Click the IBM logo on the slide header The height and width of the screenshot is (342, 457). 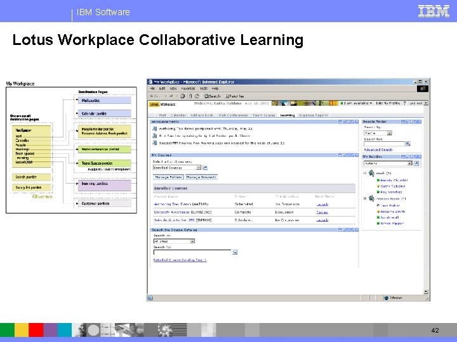point(434,11)
